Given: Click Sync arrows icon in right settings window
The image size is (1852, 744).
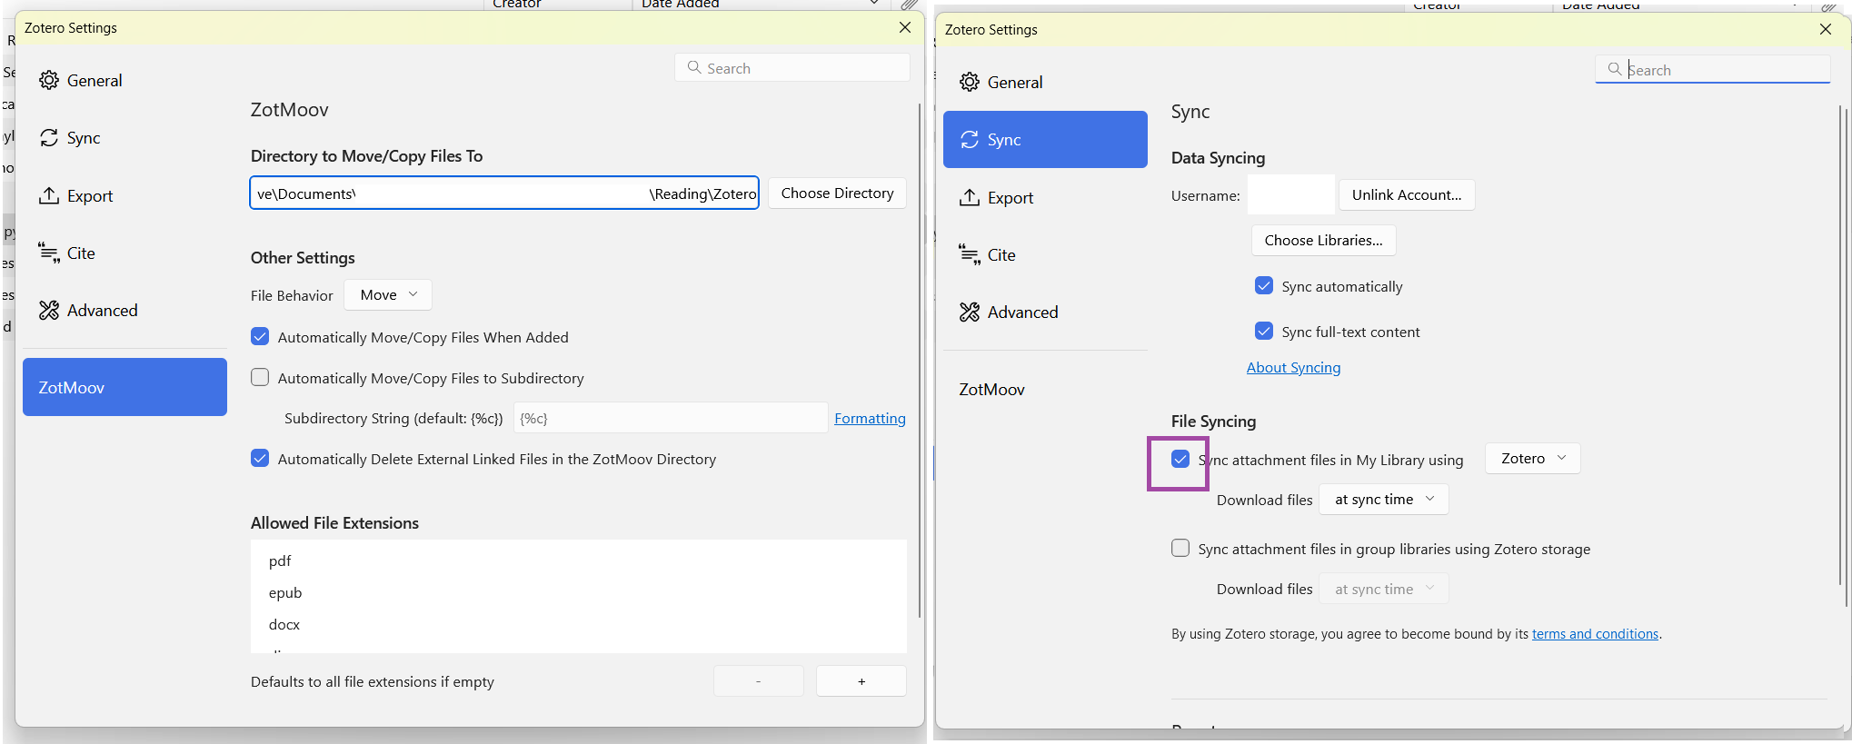Looking at the screenshot, I should 970,140.
